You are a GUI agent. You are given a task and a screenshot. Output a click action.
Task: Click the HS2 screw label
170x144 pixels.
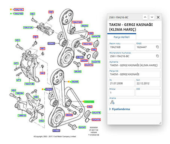[42, 121]
